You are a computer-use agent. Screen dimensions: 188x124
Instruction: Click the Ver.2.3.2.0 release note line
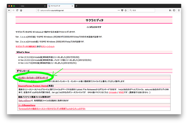click(x=50, y=57)
